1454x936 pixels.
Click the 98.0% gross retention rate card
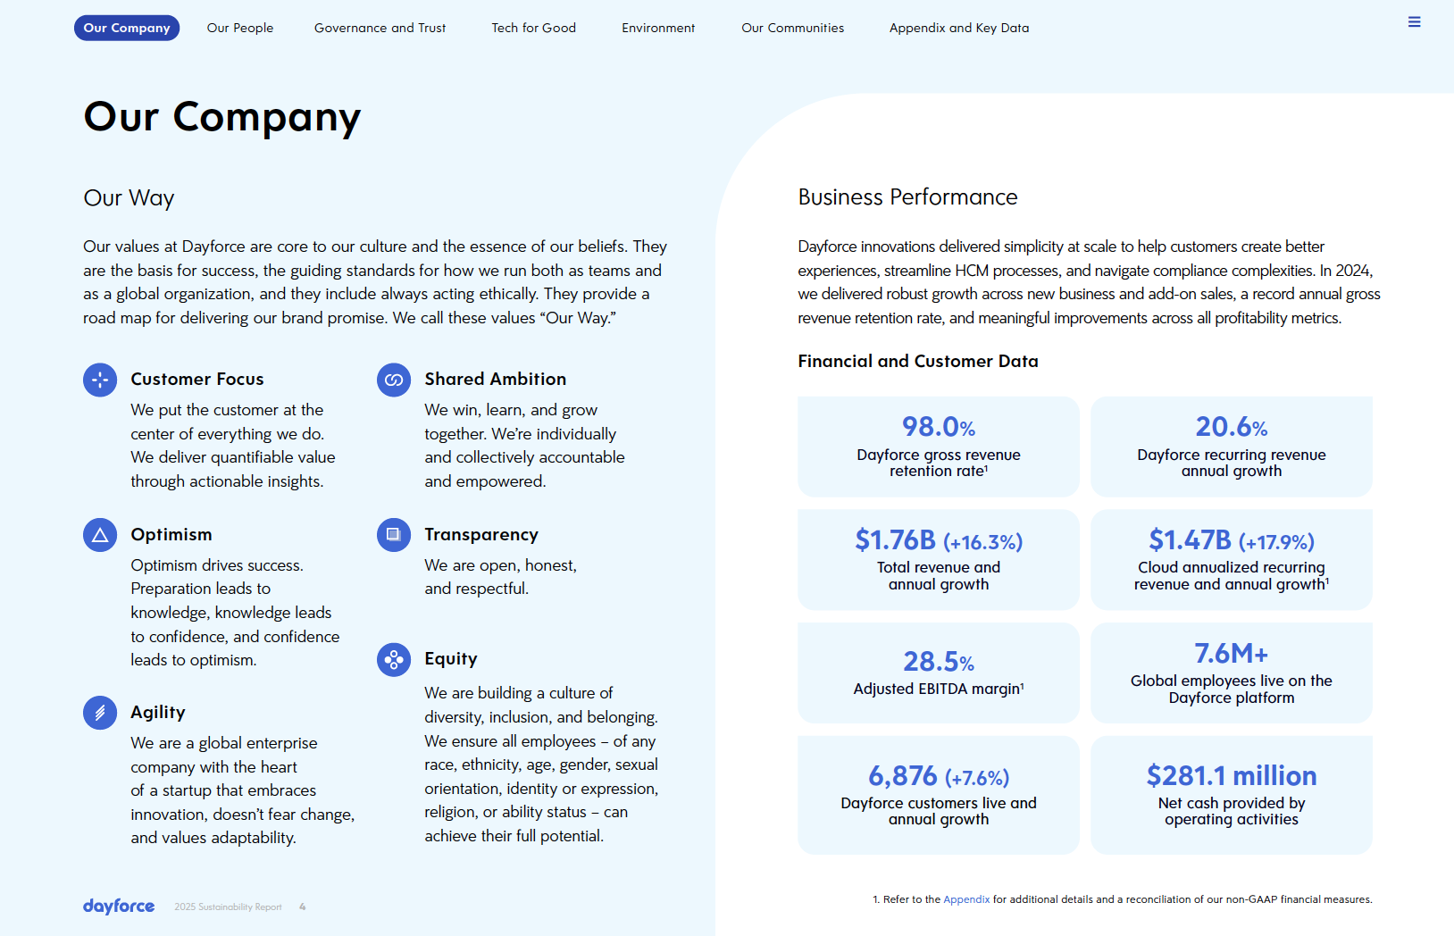pyautogui.click(x=939, y=447)
